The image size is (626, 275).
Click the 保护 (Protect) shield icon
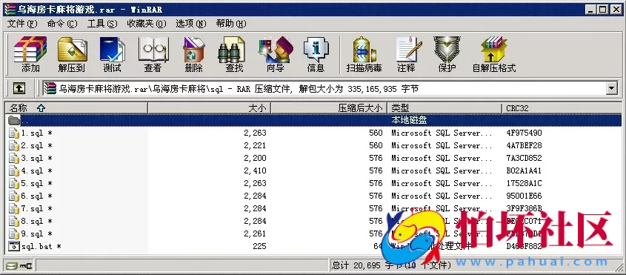[x=447, y=54]
